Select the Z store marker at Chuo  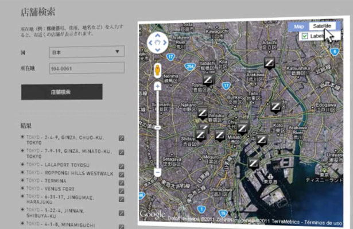point(261,140)
